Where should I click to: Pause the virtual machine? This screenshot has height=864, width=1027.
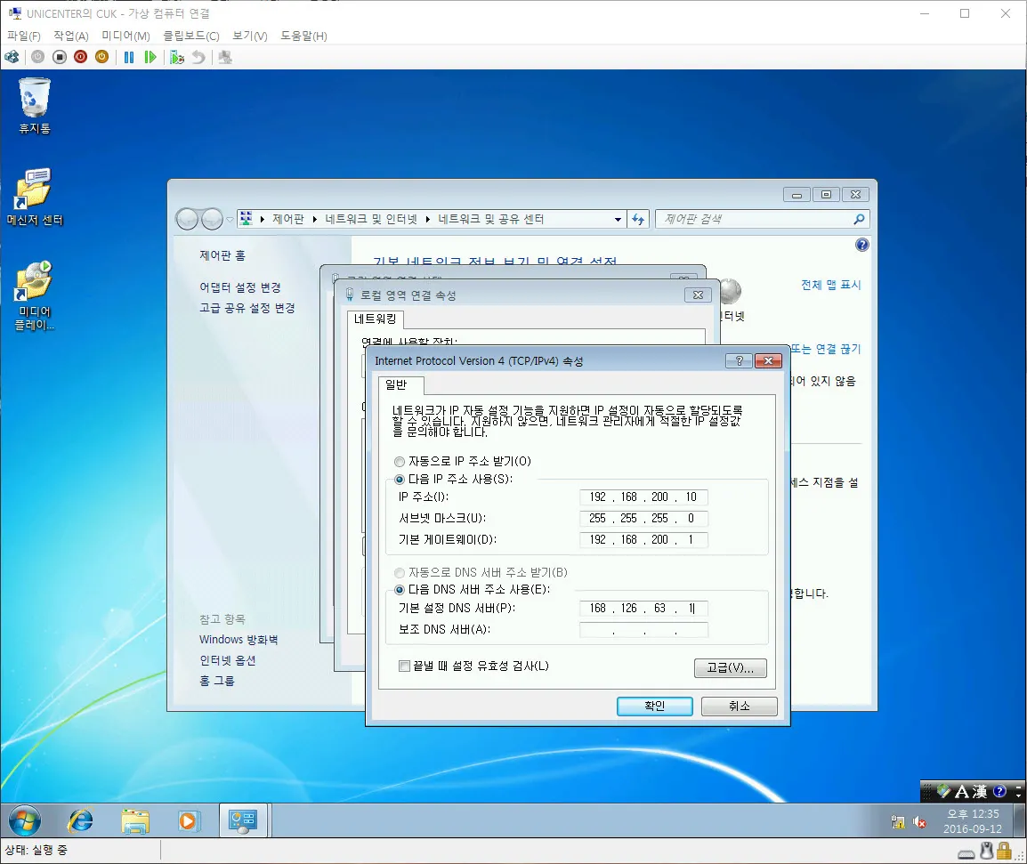(129, 56)
